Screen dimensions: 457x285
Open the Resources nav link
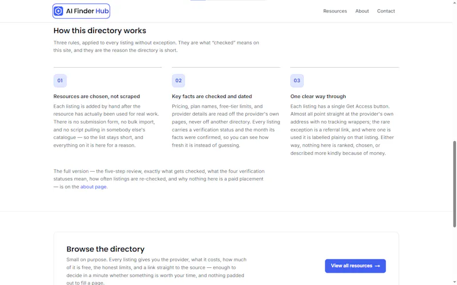click(x=335, y=11)
